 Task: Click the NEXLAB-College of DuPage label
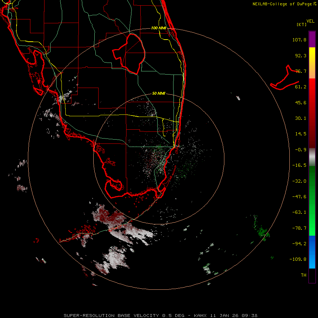[x=284, y=4]
